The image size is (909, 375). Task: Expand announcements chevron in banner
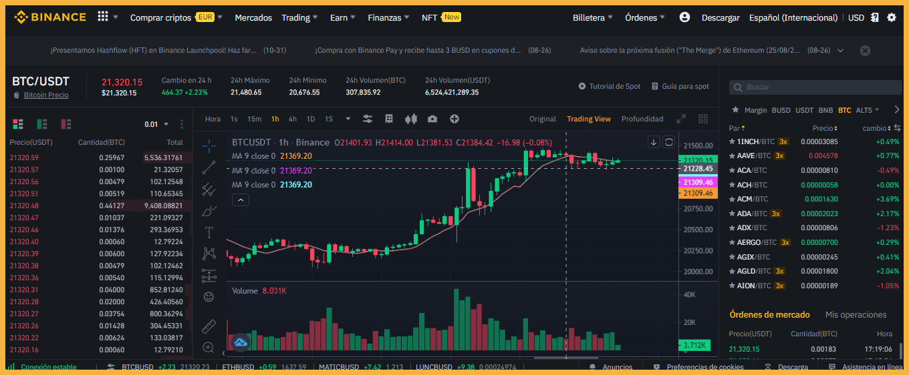[840, 51]
